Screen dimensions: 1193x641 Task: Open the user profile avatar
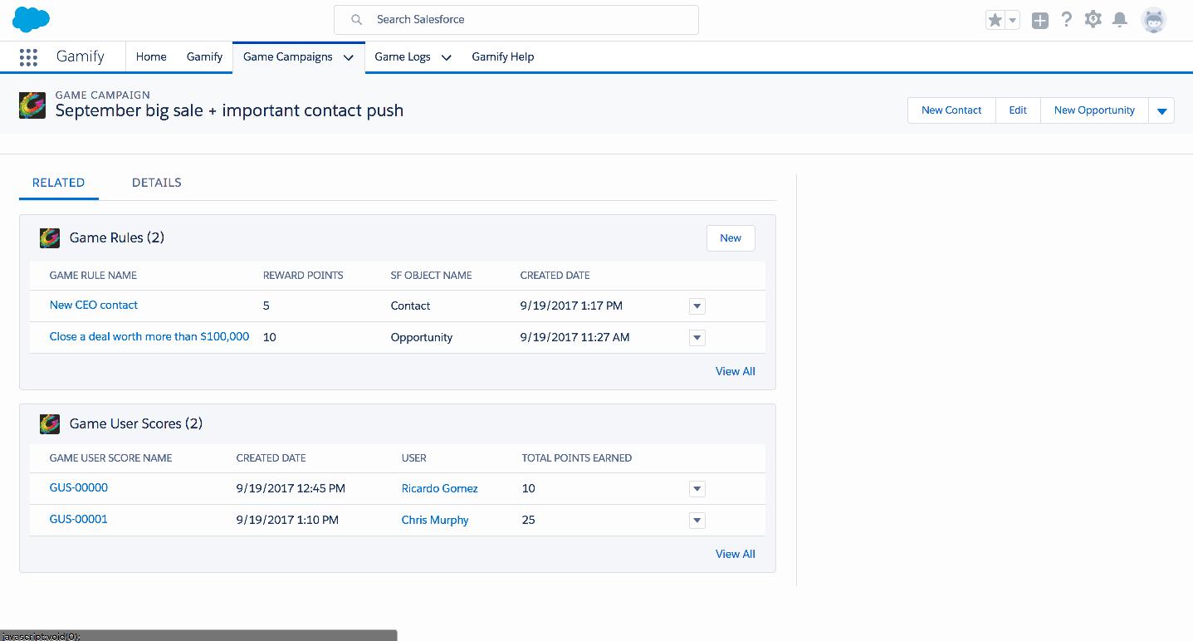tap(1153, 20)
